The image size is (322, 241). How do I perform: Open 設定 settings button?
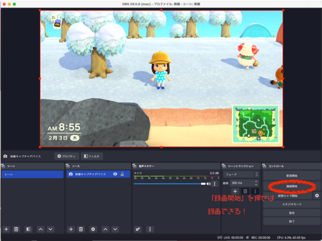pyautogui.click(x=292, y=213)
